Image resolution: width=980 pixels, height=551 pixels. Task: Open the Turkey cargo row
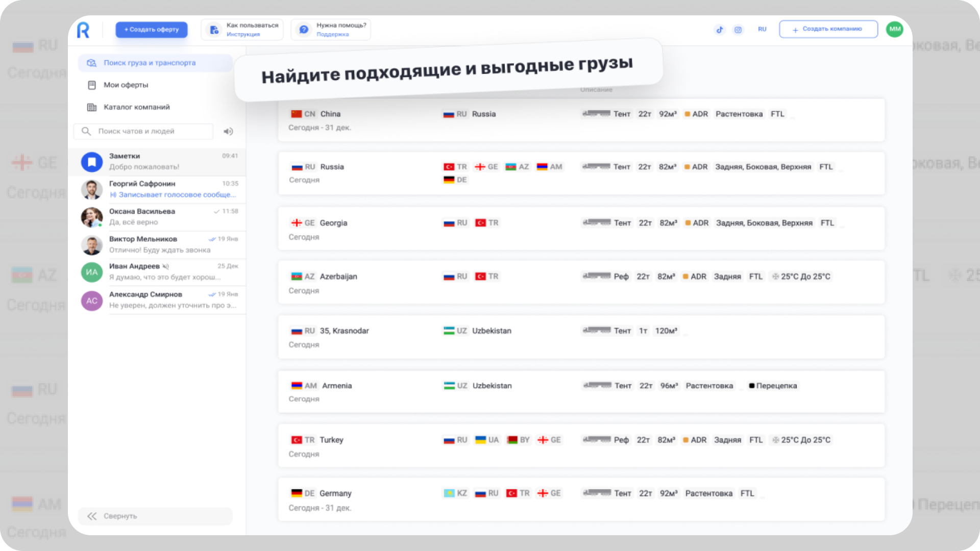[581, 445]
